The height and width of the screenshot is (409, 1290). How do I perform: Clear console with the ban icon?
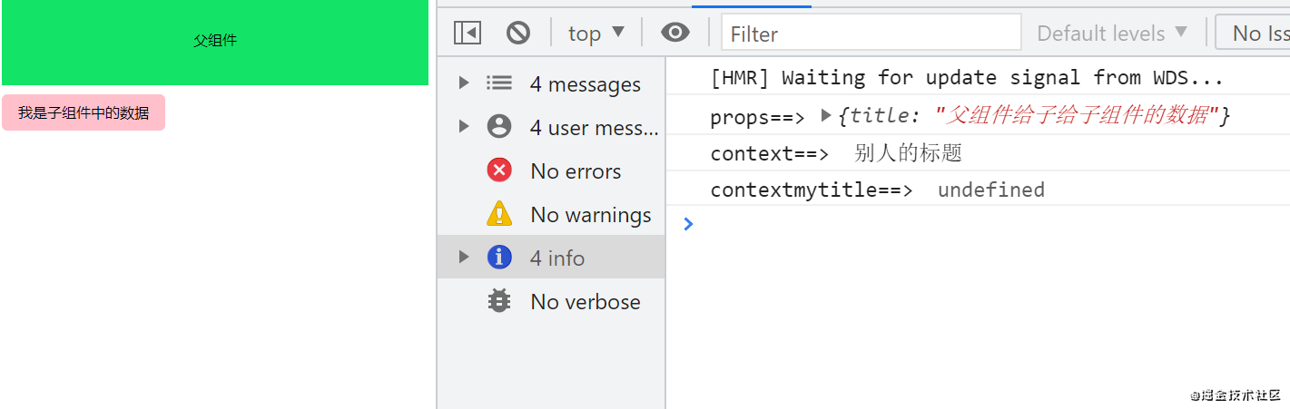(517, 34)
